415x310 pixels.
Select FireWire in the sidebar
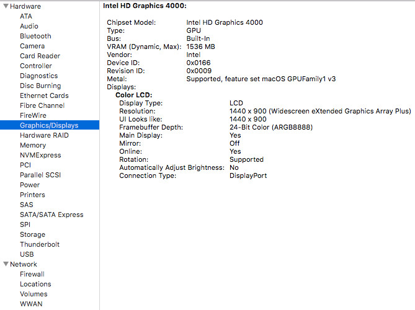[x=33, y=115]
